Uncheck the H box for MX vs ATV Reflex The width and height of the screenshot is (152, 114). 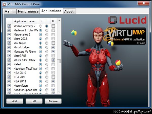tap(53, 60)
